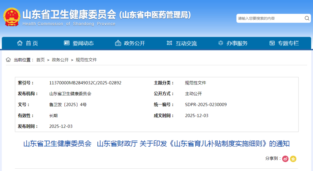Click the icon beside 办事服务 in the navigation bar
The width and height of the screenshot is (313, 171).
(221, 43)
